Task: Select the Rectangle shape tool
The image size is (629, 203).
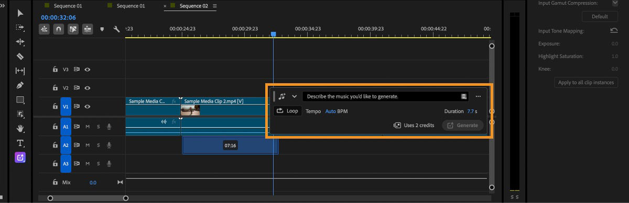Action: coord(20,99)
